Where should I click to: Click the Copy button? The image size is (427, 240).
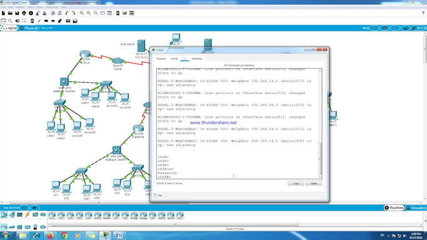point(296,184)
